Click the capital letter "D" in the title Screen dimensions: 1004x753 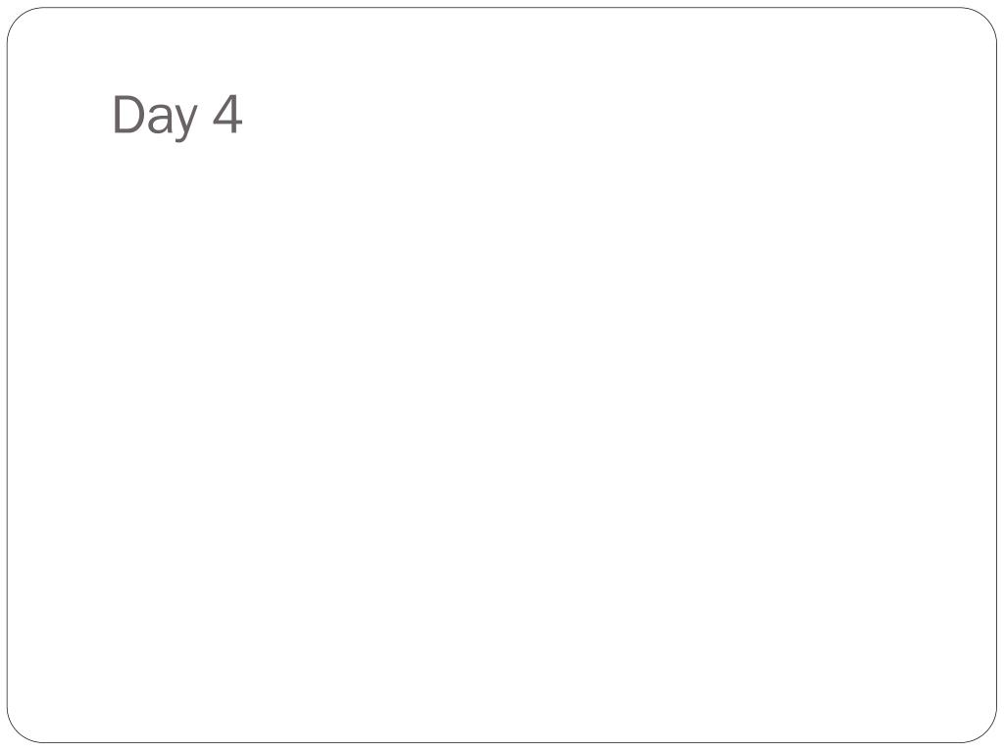click(x=127, y=114)
